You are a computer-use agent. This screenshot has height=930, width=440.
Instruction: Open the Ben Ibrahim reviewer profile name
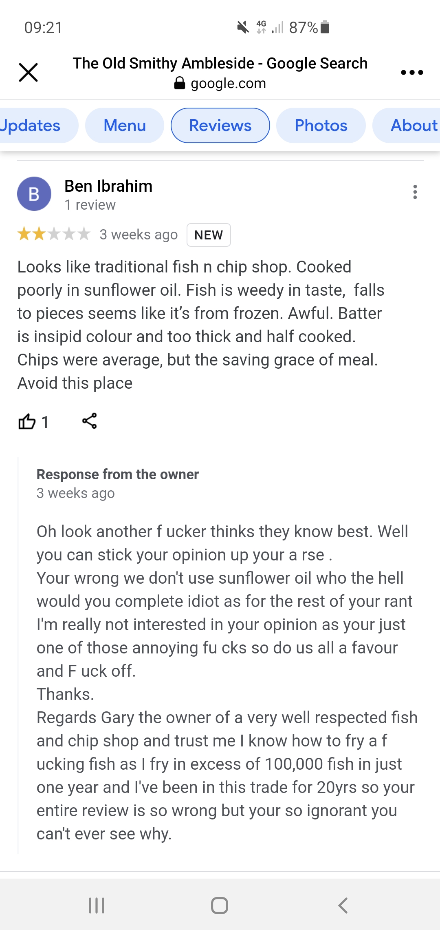pyautogui.click(x=108, y=186)
